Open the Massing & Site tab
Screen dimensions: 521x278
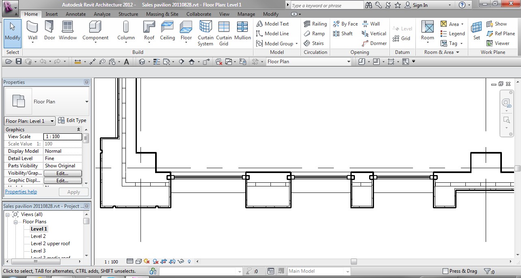click(162, 14)
